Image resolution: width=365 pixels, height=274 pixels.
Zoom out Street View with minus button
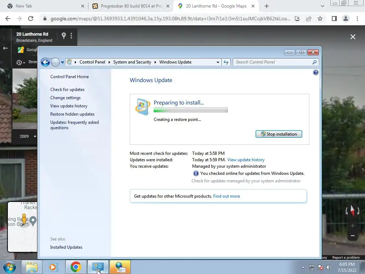tap(353, 235)
